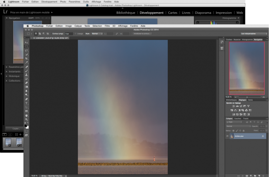Open the Filtre menu in Photoshop
269x177 pixels.
click(x=107, y=26)
